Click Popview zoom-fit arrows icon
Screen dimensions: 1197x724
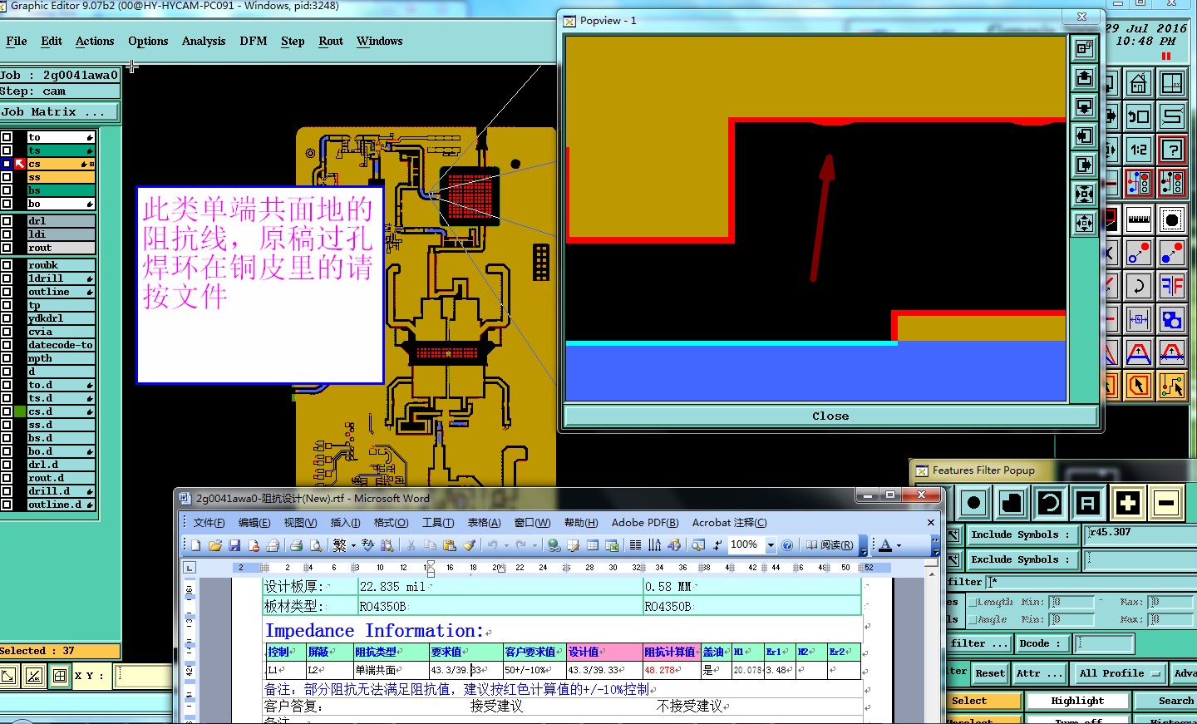pos(1084,194)
